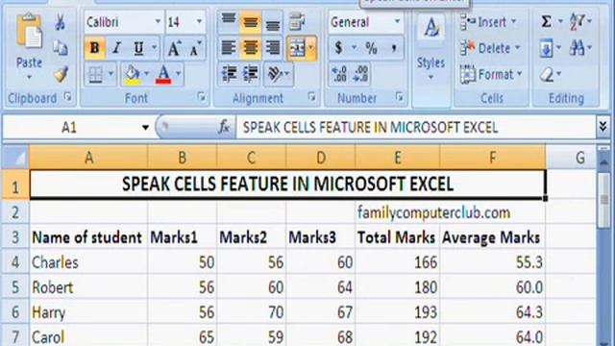
Task: Click the familycomputerclub.com cell
Action: [433, 212]
